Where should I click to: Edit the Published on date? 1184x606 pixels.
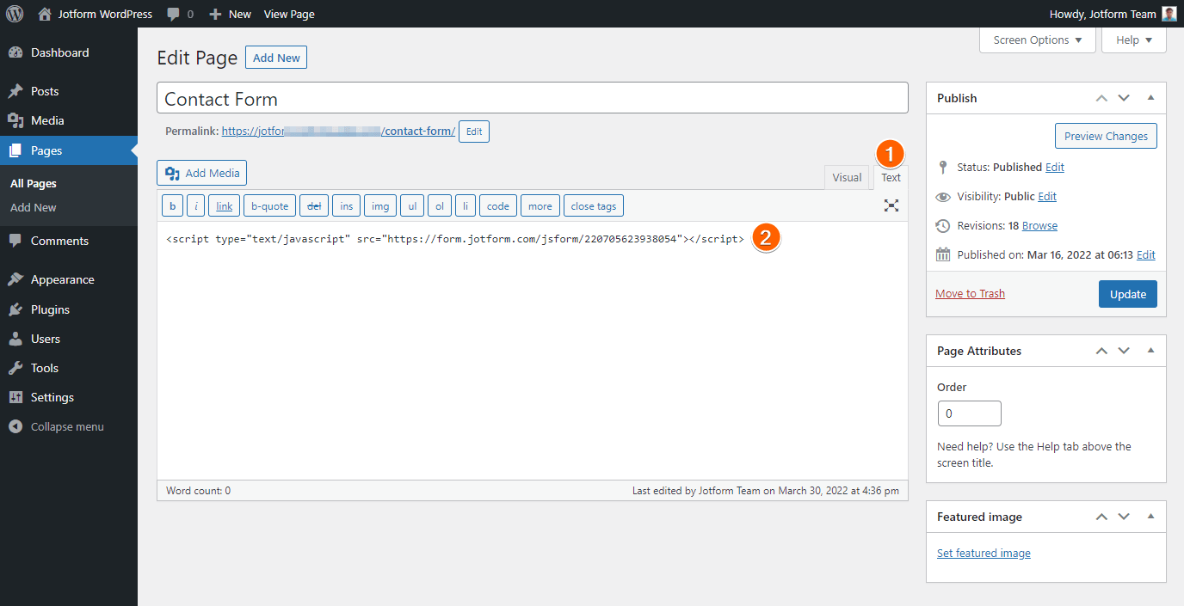tap(1146, 254)
